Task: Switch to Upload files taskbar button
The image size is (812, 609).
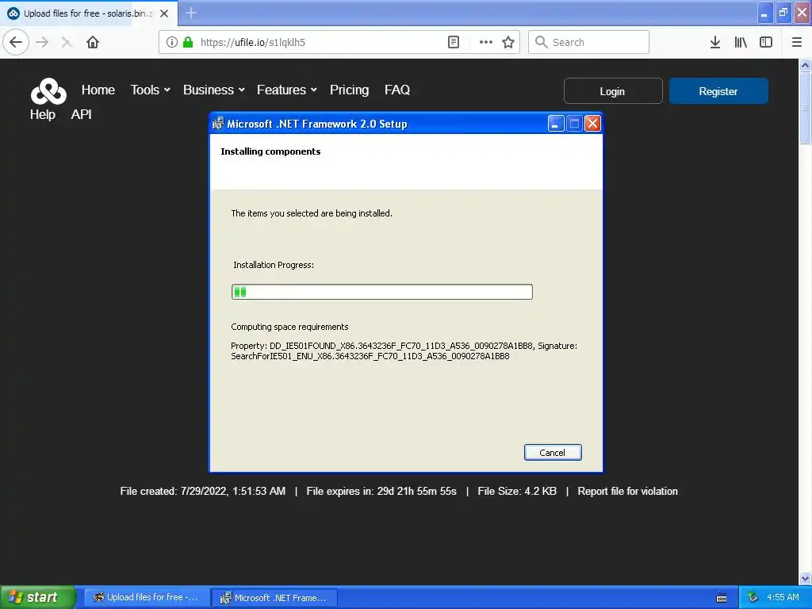Action: (x=147, y=598)
